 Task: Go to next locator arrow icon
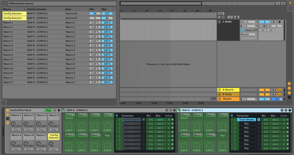pos(223,17)
